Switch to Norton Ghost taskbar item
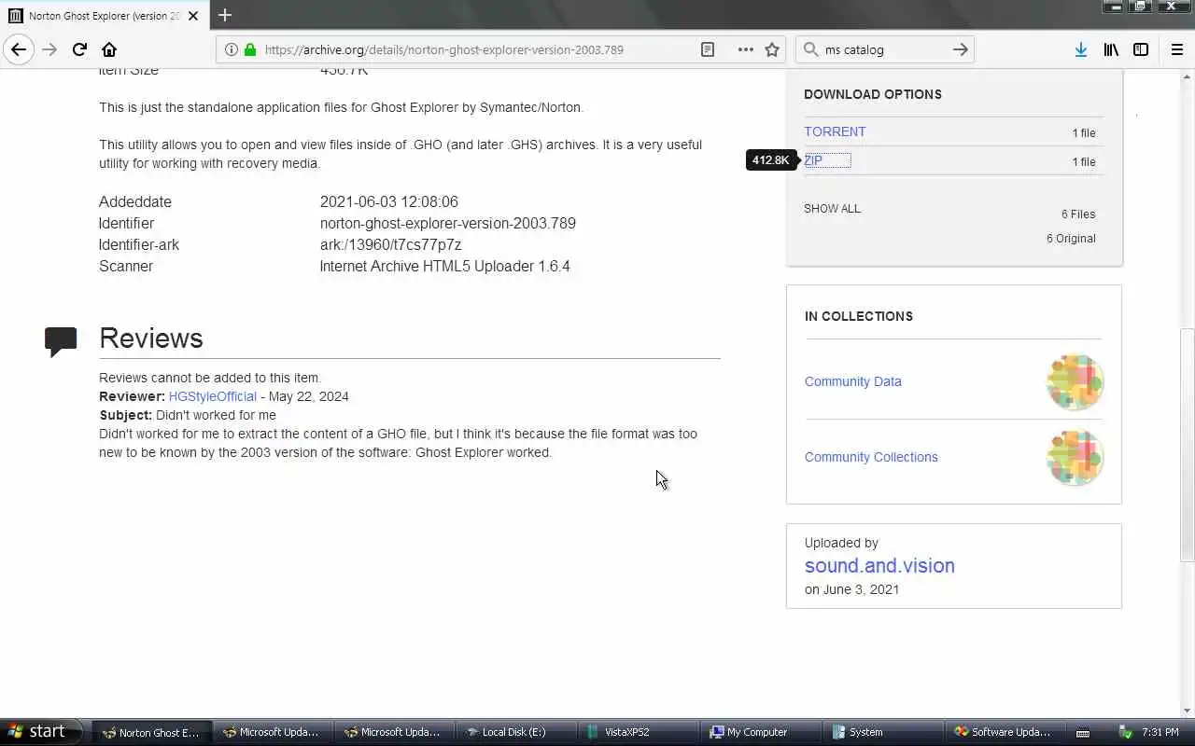1195x746 pixels. (x=151, y=732)
